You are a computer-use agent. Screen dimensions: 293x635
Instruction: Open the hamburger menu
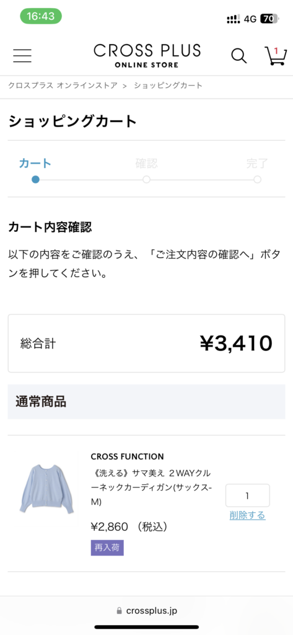point(22,55)
